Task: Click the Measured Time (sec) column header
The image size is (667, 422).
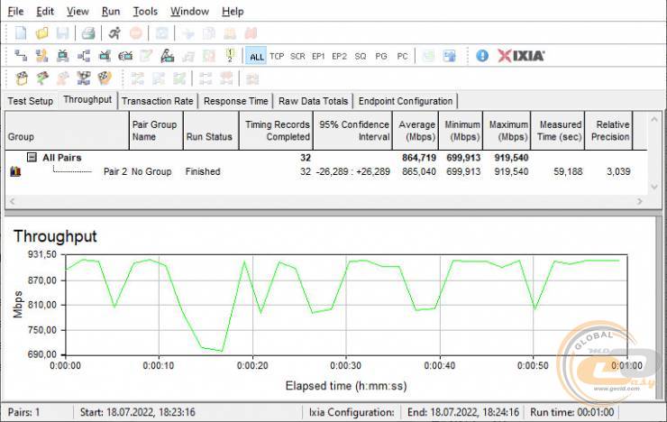Action: (x=558, y=131)
